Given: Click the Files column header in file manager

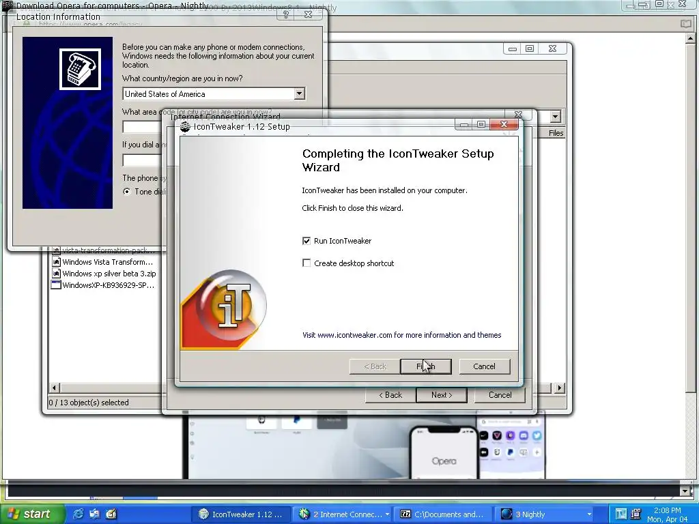Looking at the screenshot, I should point(556,133).
